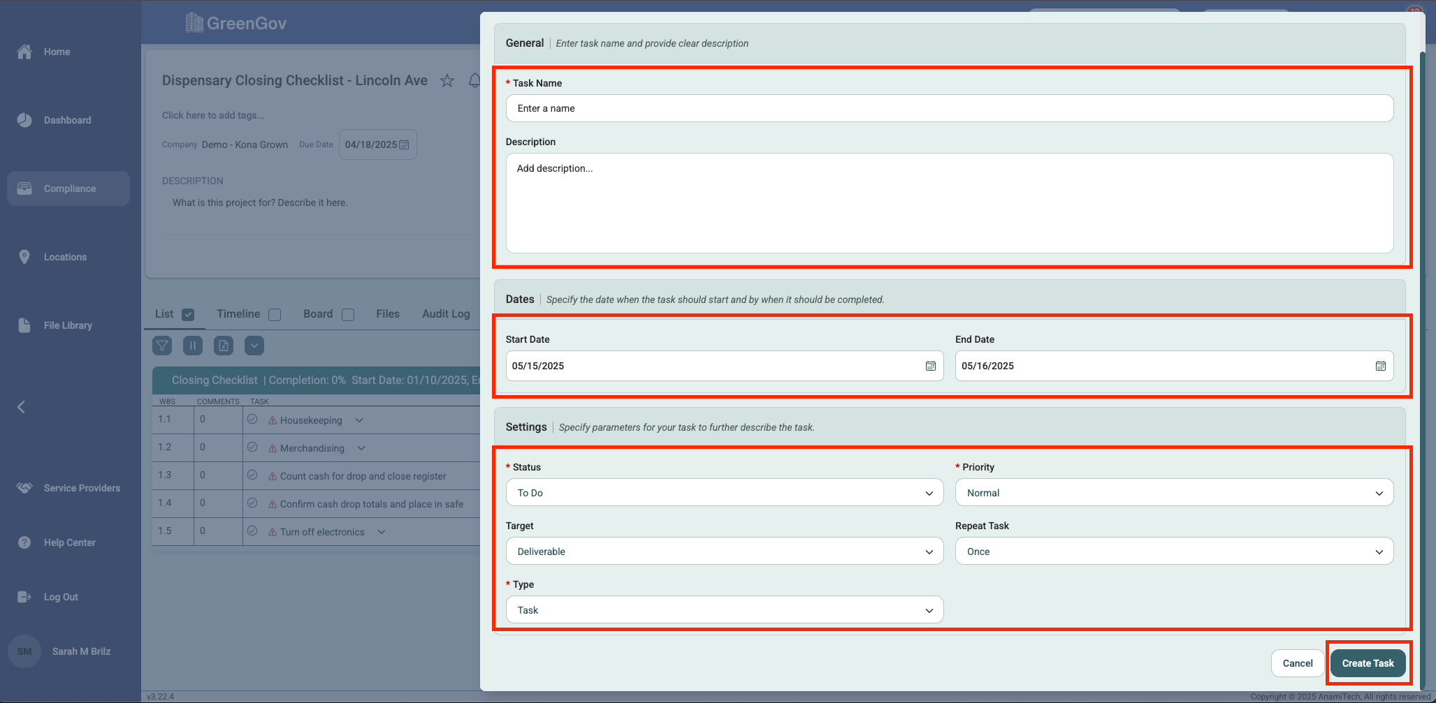Open the Files tab
The width and height of the screenshot is (1436, 703).
click(388, 314)
